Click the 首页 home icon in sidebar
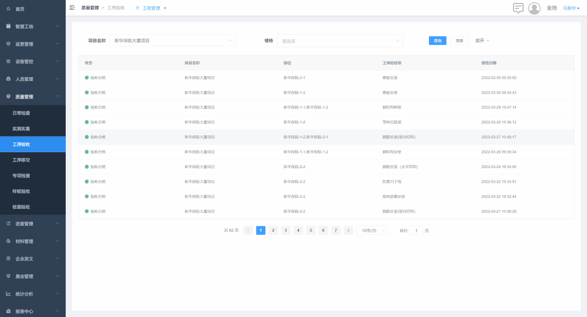Viewport: 587px width, 317px height. point(8,9)
